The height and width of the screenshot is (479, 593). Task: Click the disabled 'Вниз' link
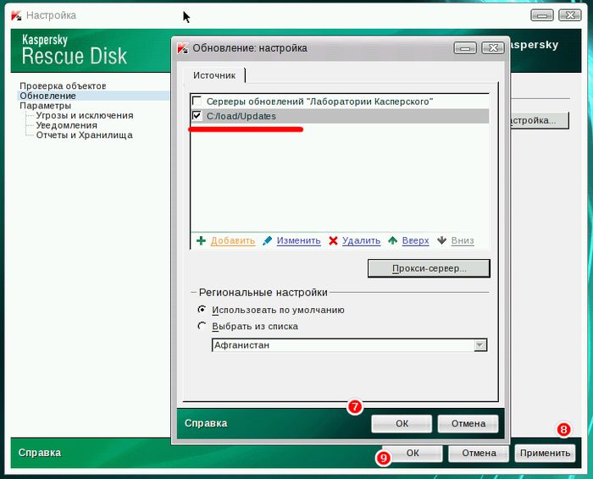coord(463,240)
